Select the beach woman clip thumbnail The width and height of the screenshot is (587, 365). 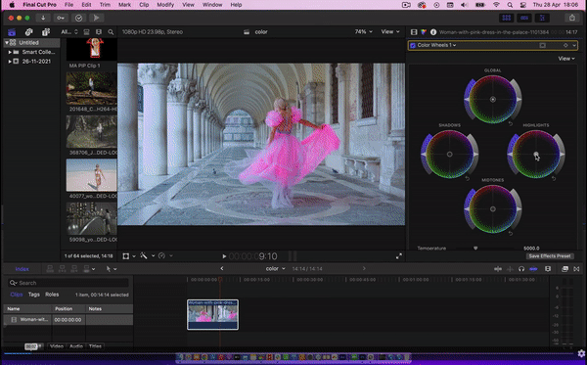click(91, 175)
